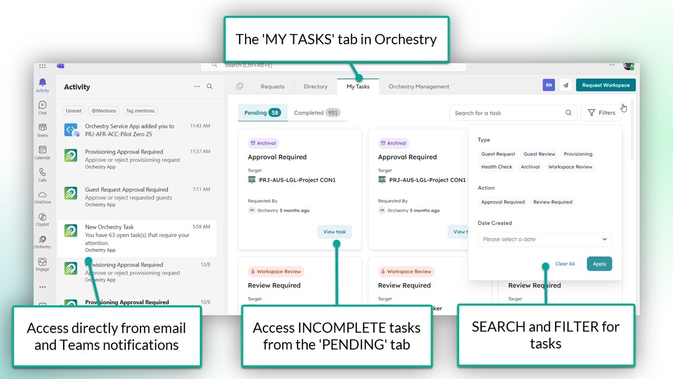The width and height of the screenshot is (673, 379).
Task: Click the fully visible View task button
Action: [x=334, y=232]
